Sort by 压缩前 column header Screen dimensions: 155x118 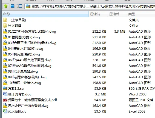[x=98, y=14]
